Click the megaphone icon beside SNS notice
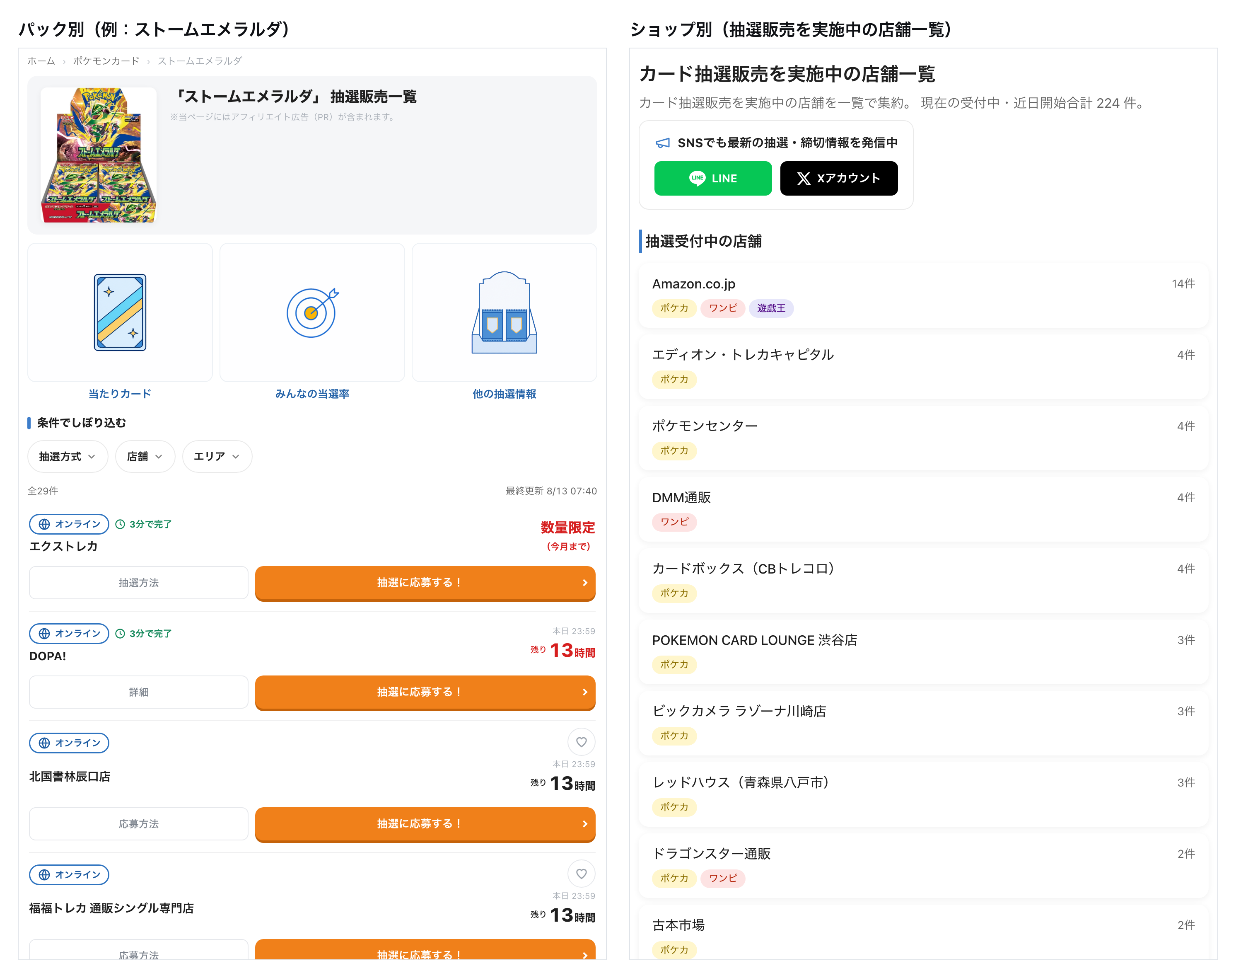The height and width of the screenshot is (978, 1236). 663,143
